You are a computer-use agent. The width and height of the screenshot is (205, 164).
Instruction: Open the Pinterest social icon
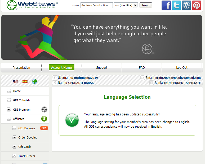196,5
